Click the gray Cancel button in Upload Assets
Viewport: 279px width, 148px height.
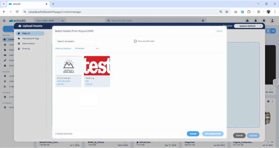(x=239, y=135)
